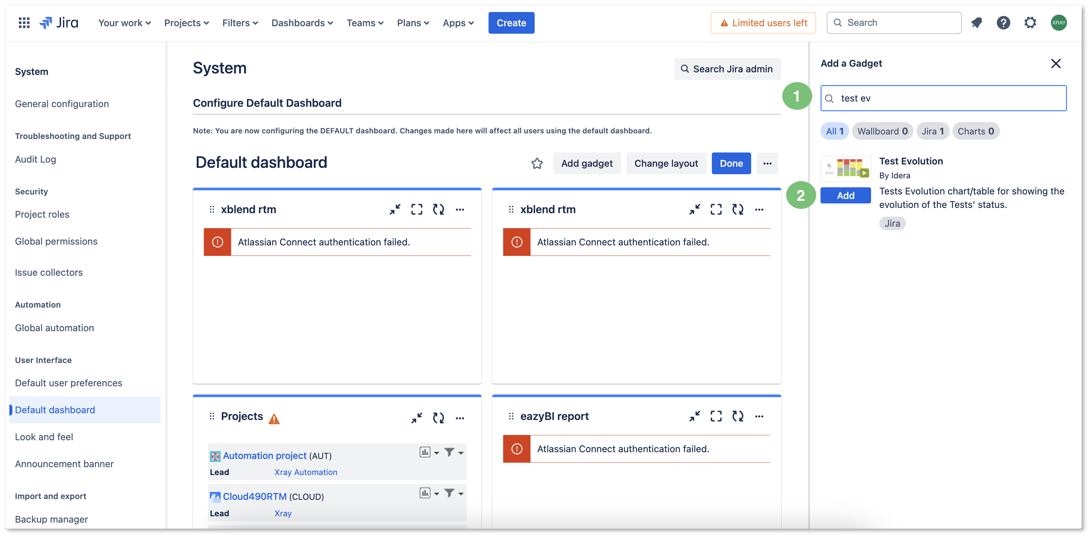
Task: Open the Automation project link
Action: pyautogui.click(x=264, y=456)
